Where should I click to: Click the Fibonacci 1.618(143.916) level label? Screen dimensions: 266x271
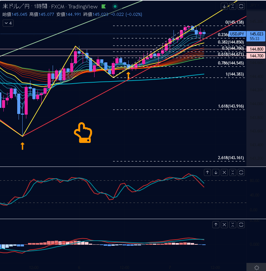point(231,106)
